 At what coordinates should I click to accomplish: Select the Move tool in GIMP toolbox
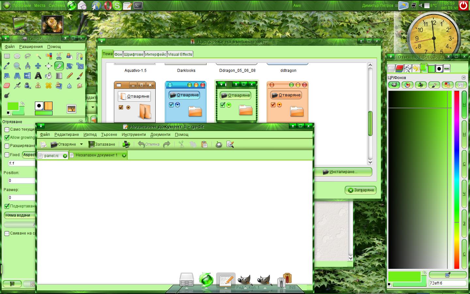38,66
